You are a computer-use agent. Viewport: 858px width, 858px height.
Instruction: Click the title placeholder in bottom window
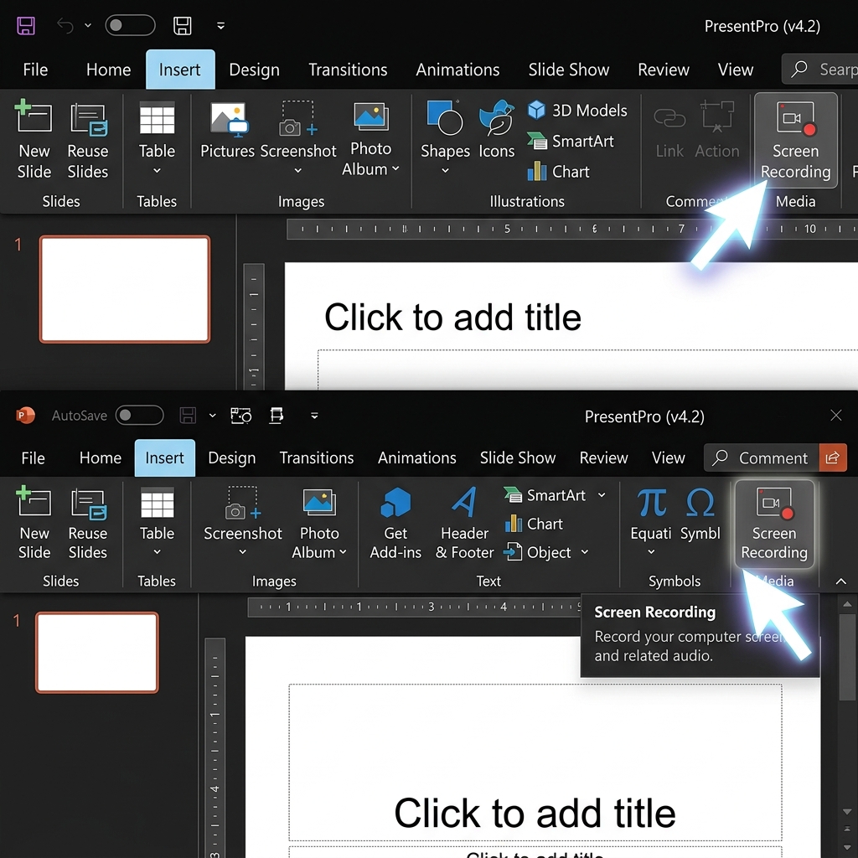[x=535, y=762]
